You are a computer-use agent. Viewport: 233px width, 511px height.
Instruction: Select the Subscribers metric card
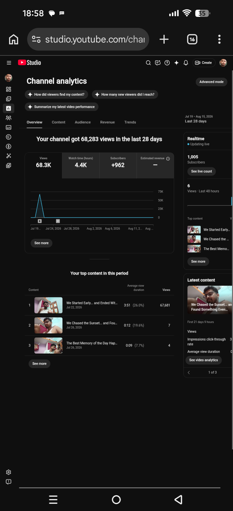(x=118, y=165)
